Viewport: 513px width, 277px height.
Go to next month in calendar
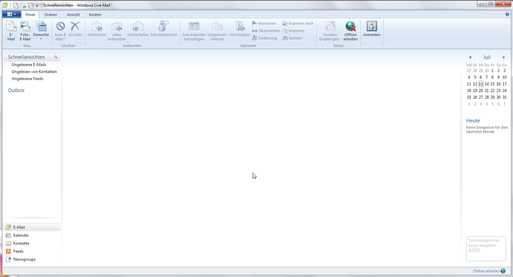tap(504, 57)
